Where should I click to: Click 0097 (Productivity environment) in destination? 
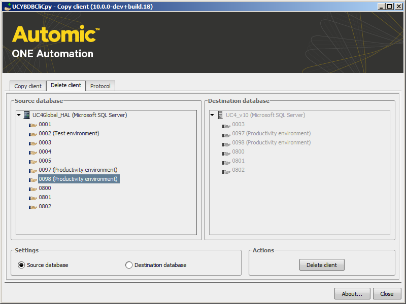pyautogui.click(x=272, y=133)
